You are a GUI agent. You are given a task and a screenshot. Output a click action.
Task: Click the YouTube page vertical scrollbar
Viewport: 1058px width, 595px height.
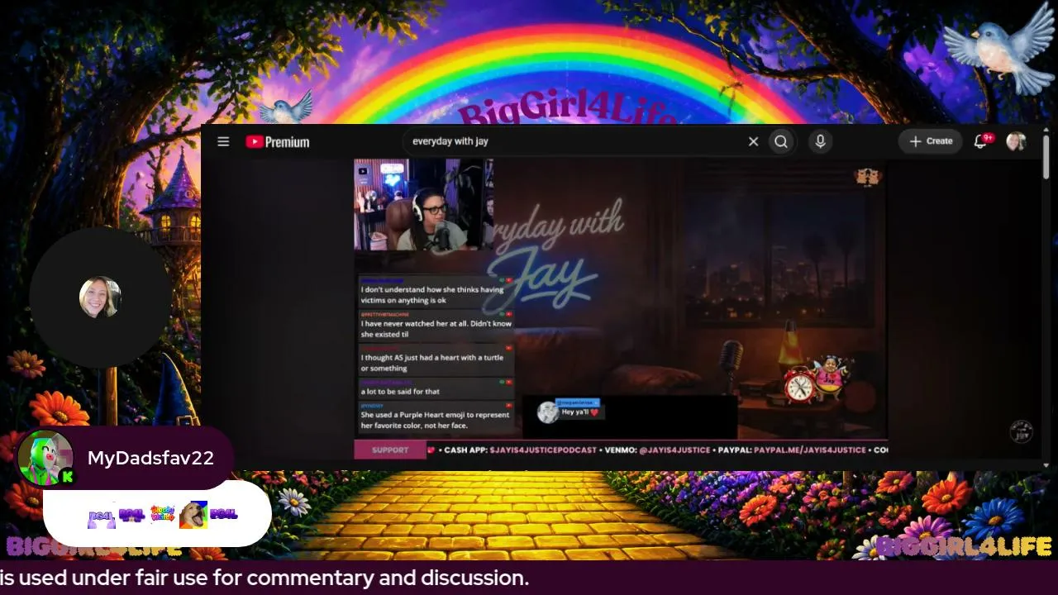[x=1046, y=157]
